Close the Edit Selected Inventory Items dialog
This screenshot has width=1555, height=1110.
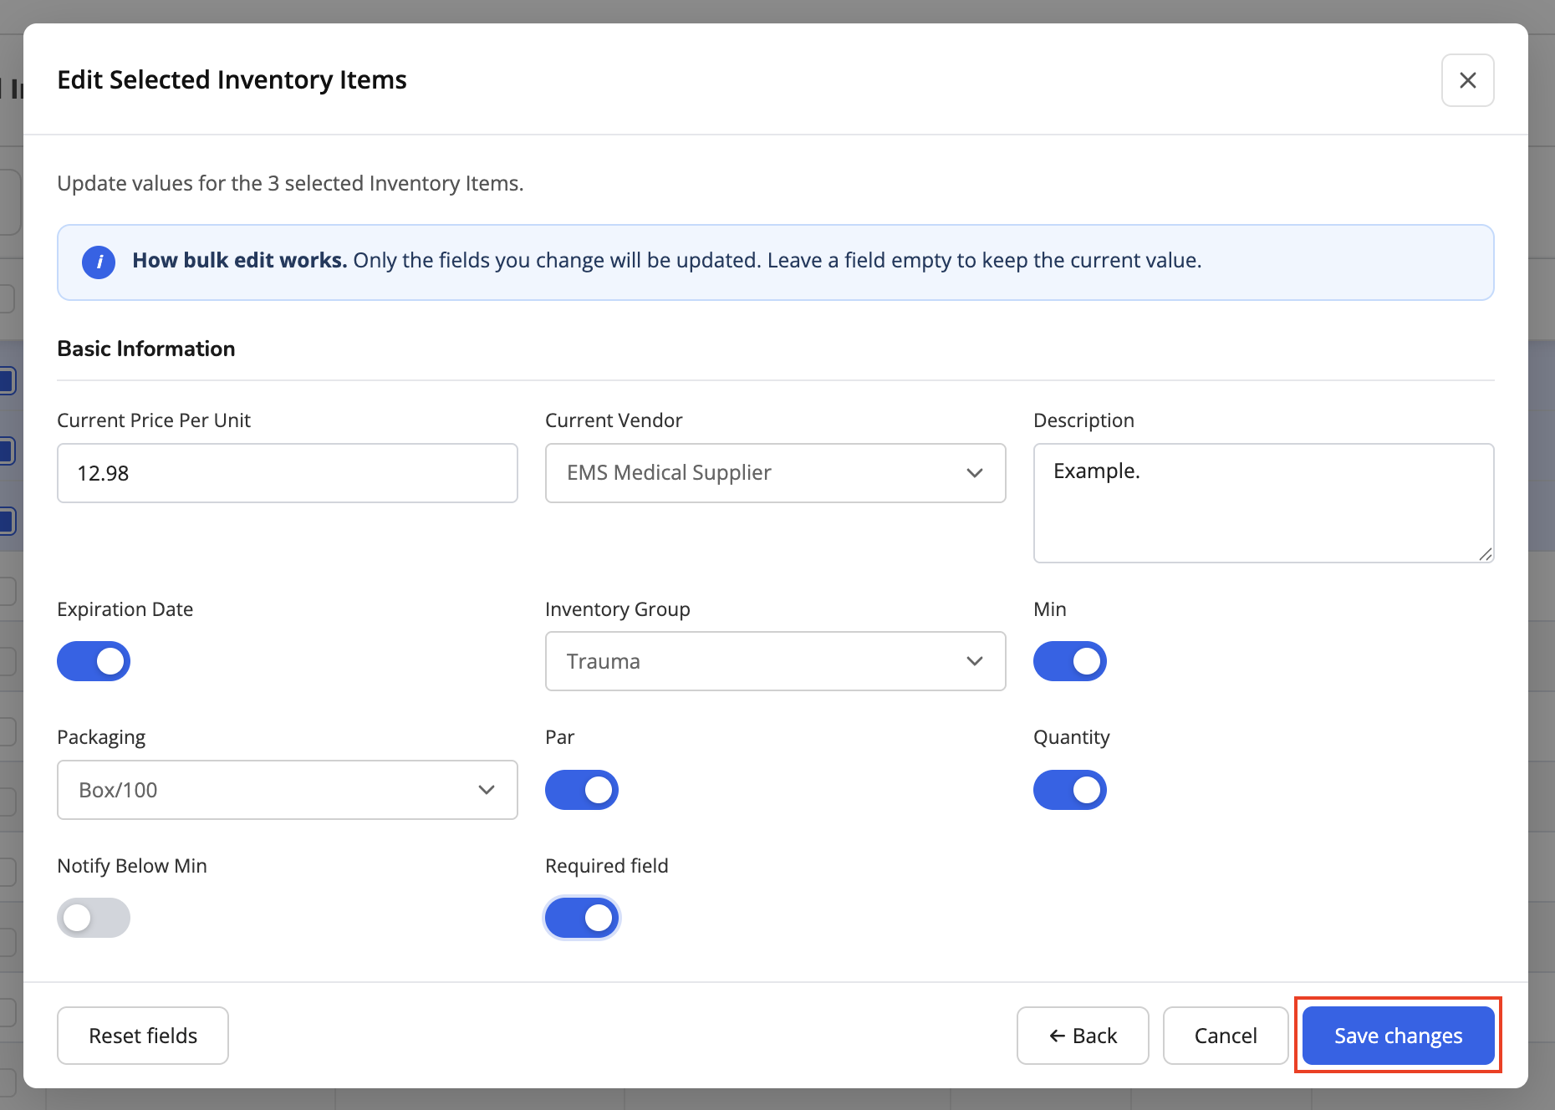pyautogui.click(x=1467, y=80)
